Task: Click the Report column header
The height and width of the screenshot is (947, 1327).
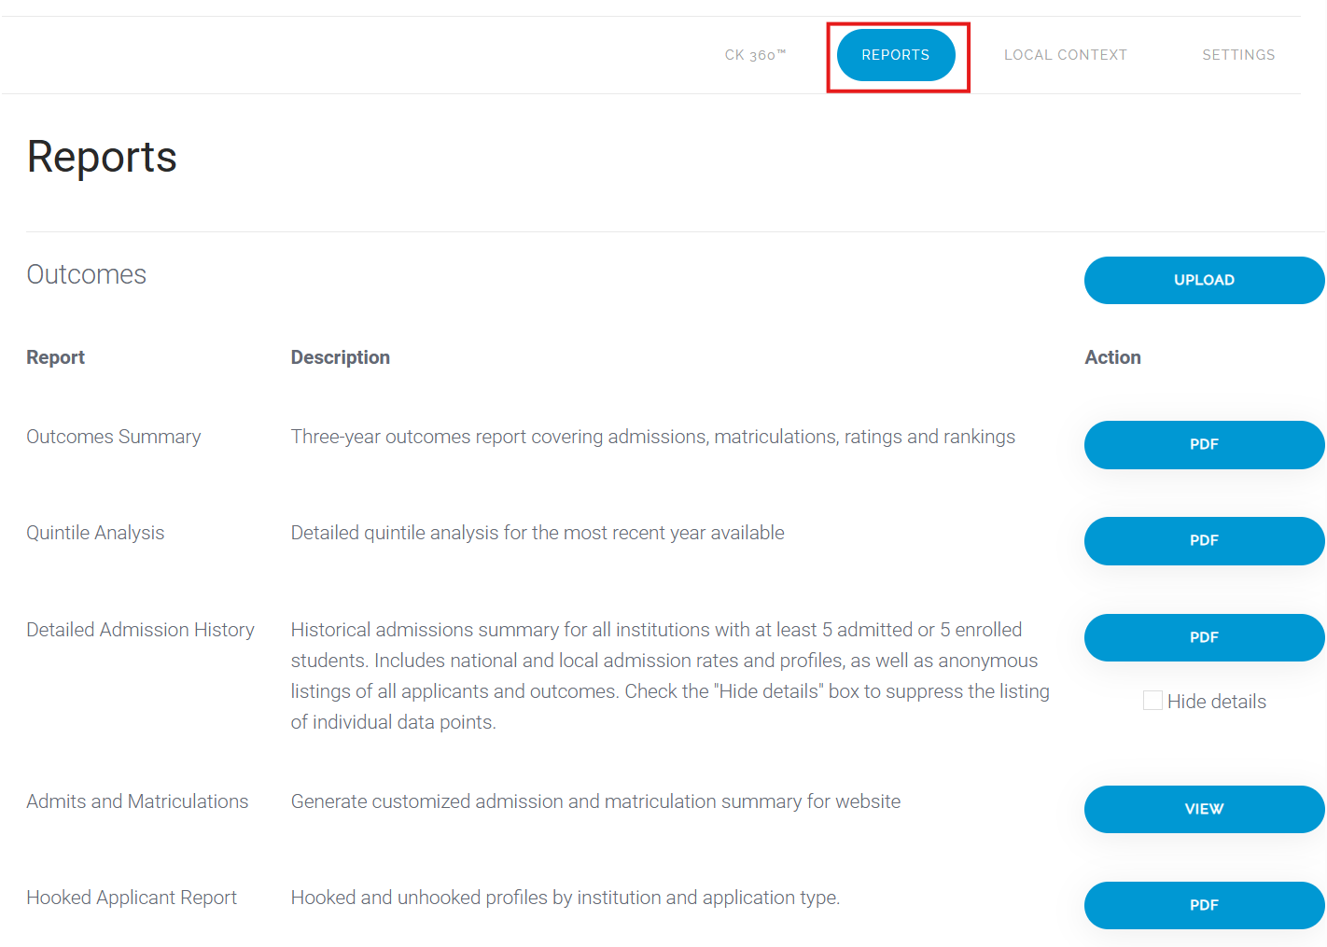Action: (55, 357)
